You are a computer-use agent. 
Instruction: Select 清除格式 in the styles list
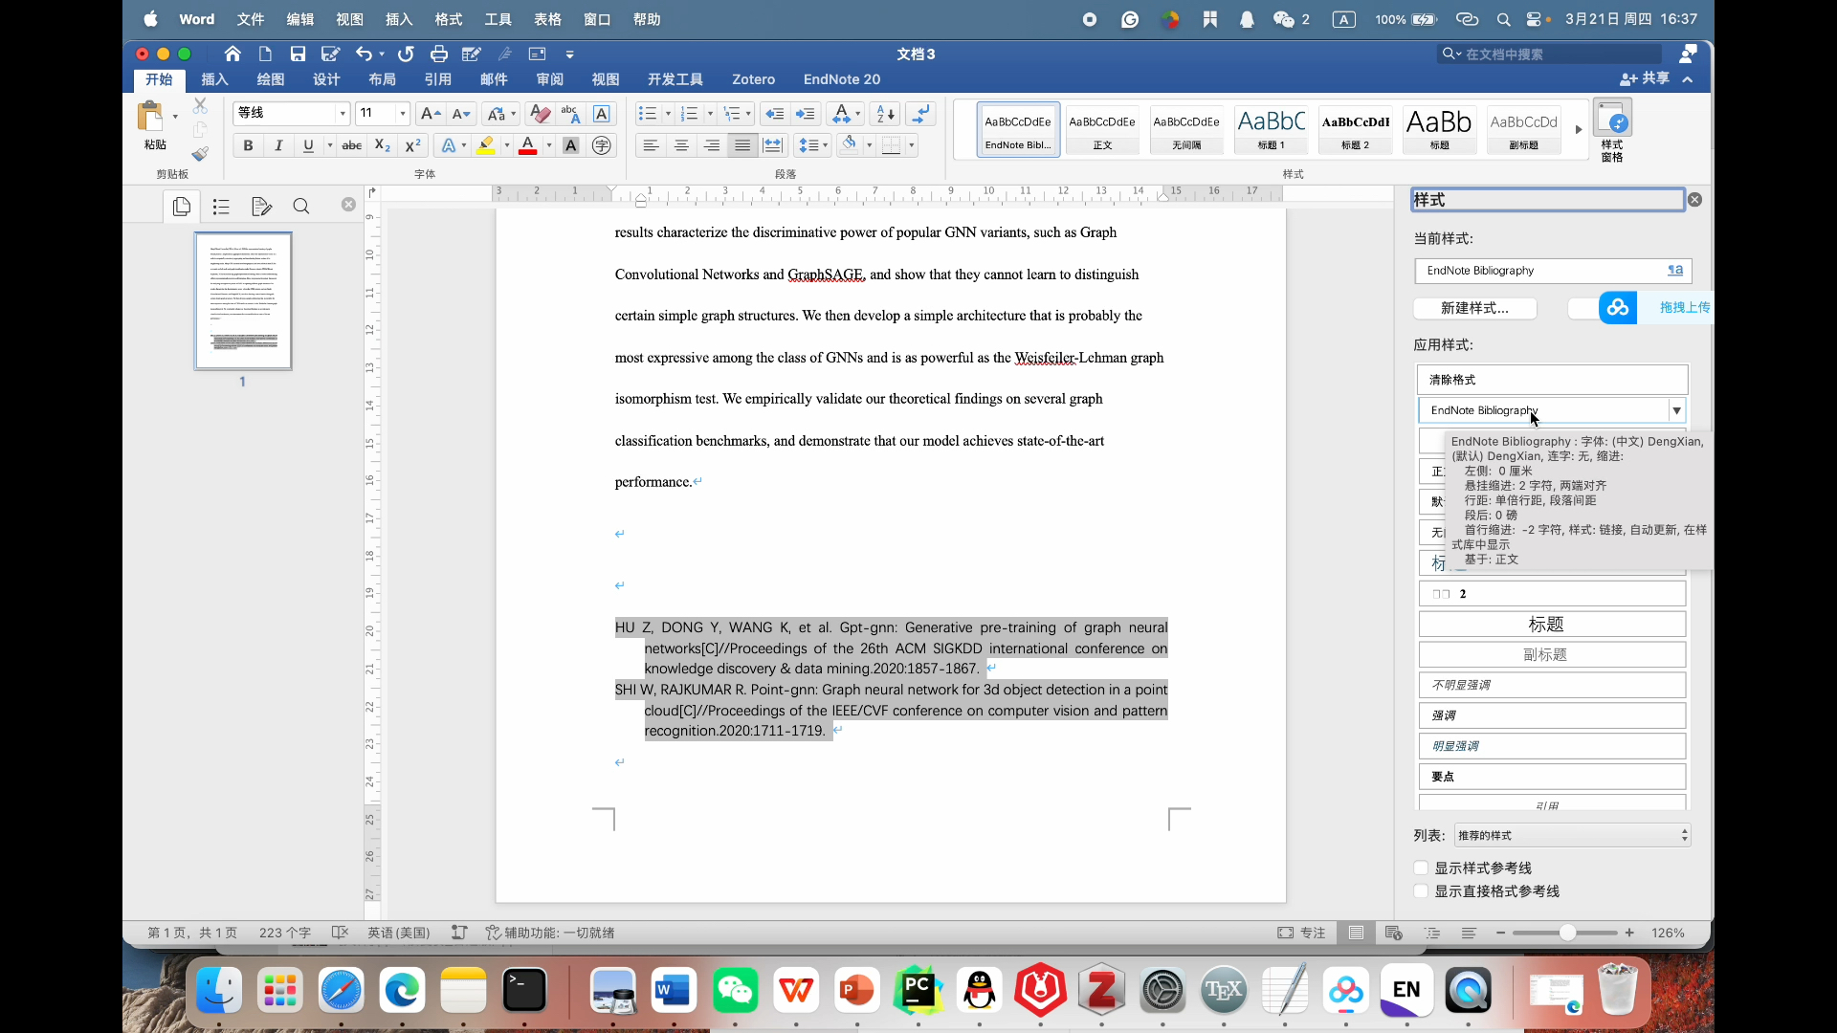[x=1551, y=380]
